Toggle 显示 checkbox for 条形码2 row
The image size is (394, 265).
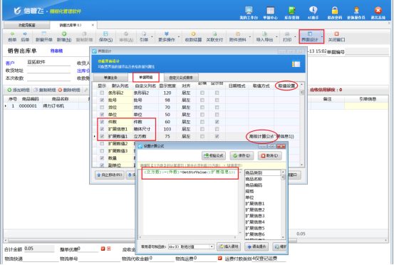point(102,93)
